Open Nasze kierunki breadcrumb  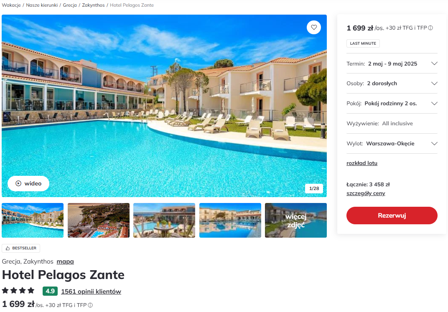[x=42, y=5]
